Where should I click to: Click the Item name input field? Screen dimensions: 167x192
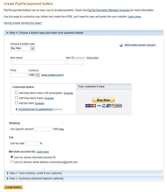pos(38,62)
